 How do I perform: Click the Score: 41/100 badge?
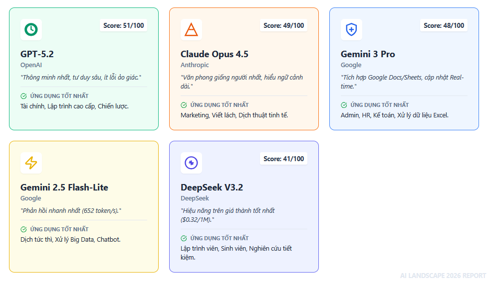click(x=283, y=159)
